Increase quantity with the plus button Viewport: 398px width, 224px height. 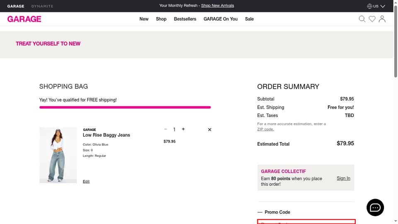click(x=183, y=129)
